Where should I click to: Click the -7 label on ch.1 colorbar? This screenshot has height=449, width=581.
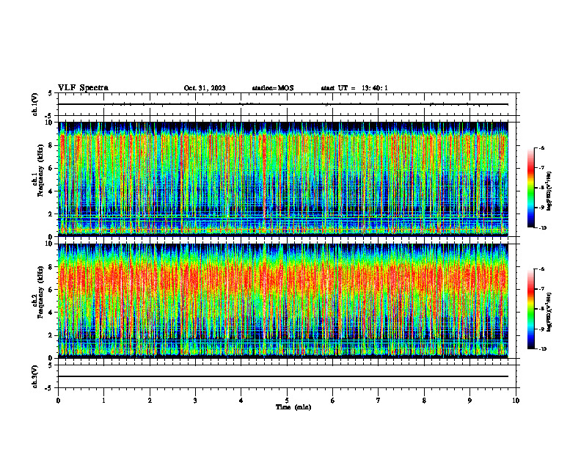(541, 168)
